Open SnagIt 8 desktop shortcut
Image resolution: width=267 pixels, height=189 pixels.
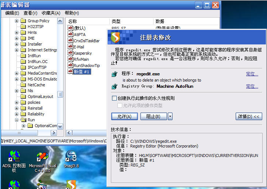pos(71,159)
